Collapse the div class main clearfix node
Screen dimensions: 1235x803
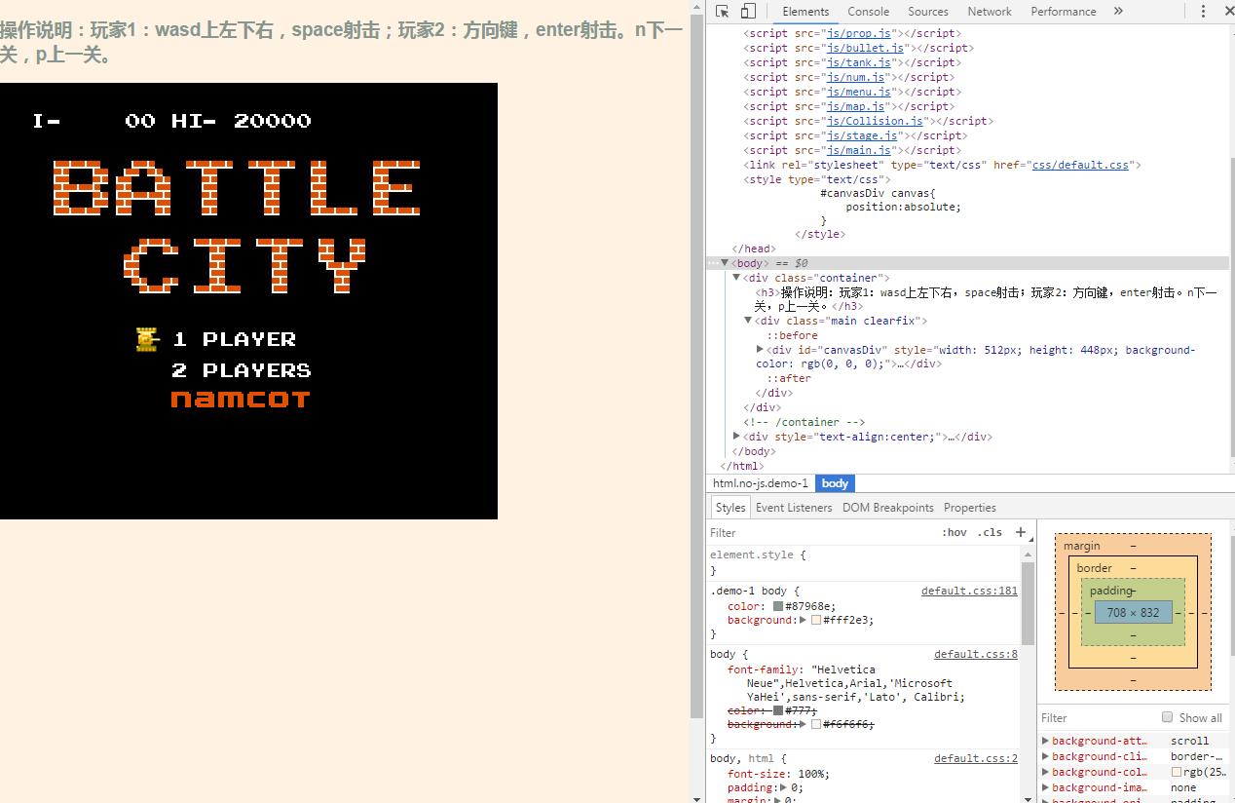(x=748, y=321)
